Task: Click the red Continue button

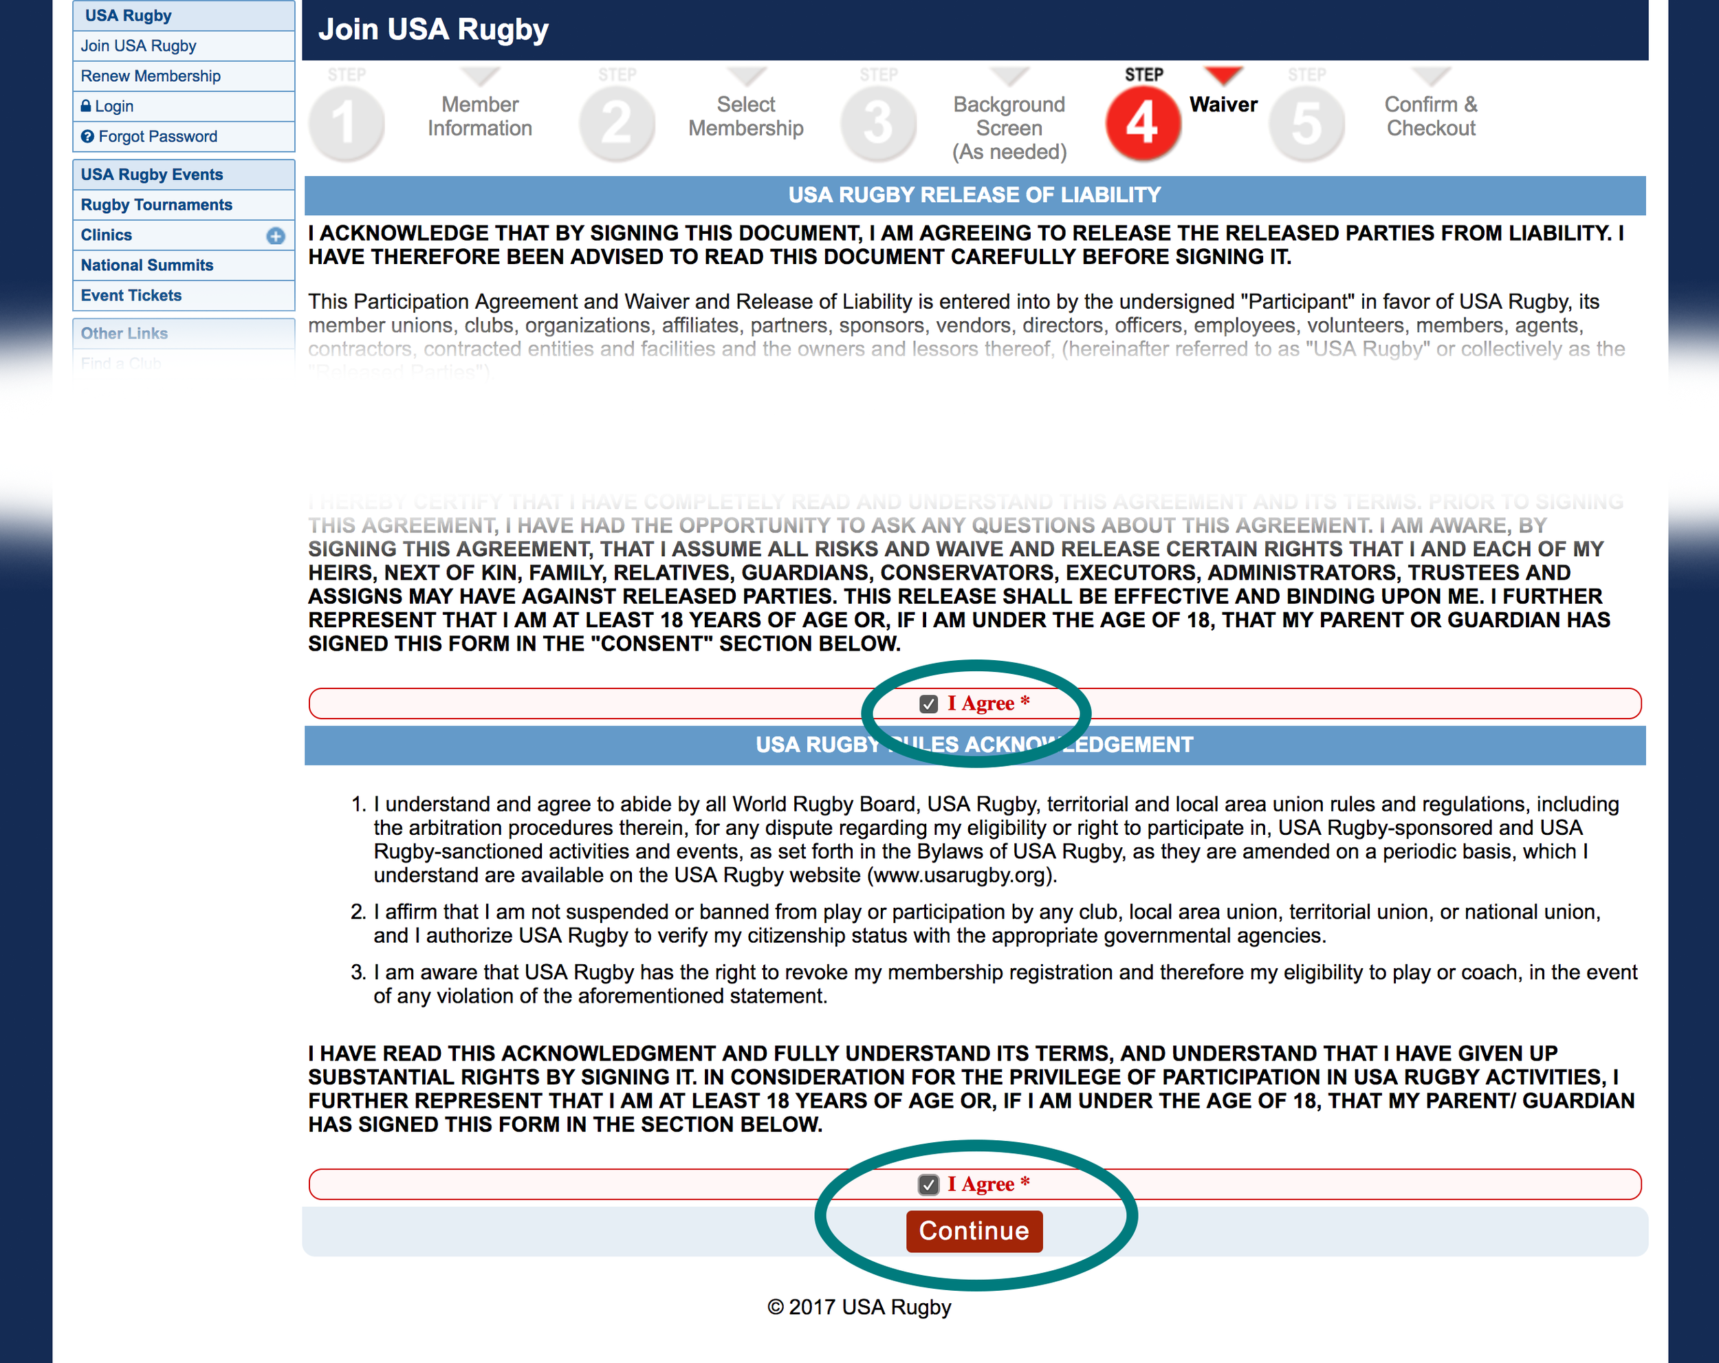Action: click(974, 1230)
